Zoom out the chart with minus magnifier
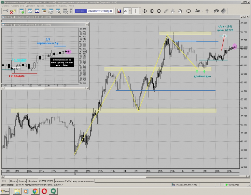251x195 pixels. pyautogui.click(x=159, y=11)
